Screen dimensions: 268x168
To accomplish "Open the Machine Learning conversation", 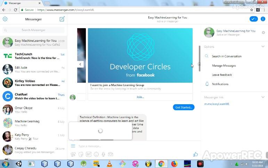I will pyautogui.click(x=33, y=123).
